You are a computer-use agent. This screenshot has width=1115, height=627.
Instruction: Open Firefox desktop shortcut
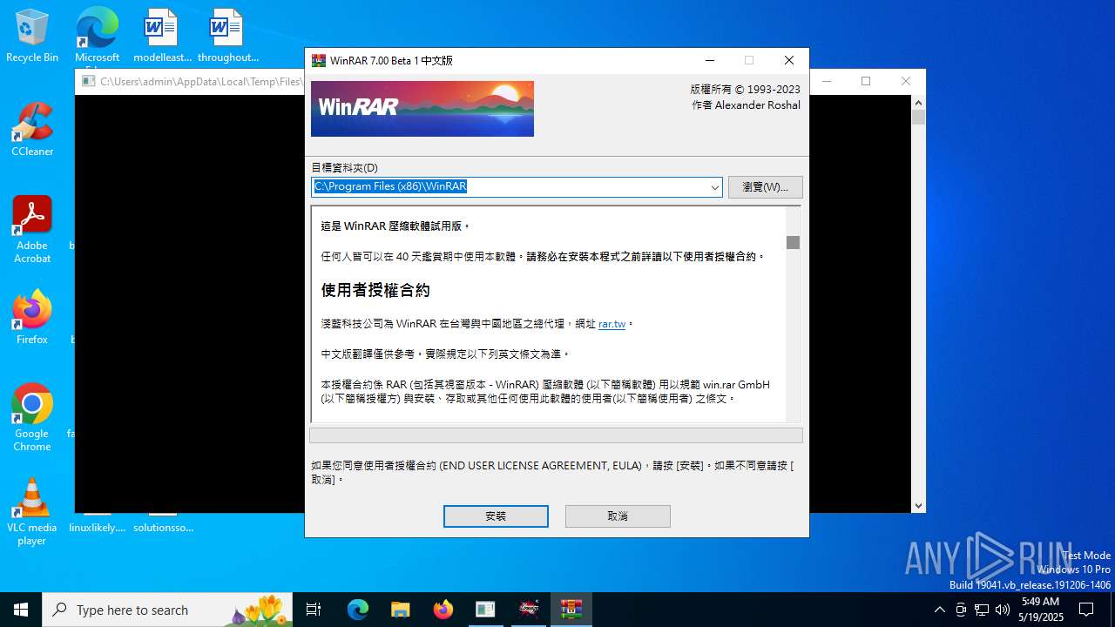click(32, 318)
